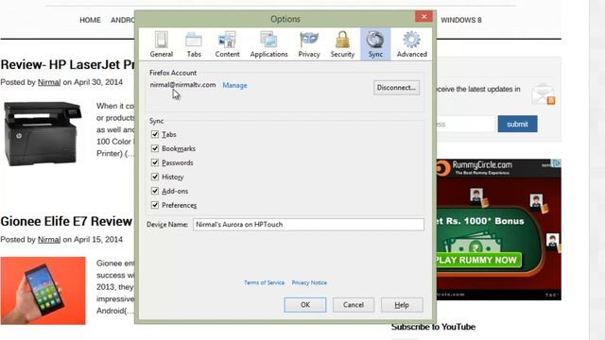The height and width of the screenshot is (340, 605).
Task: Click the email address subscribe field
Action: tap(465, 124)
